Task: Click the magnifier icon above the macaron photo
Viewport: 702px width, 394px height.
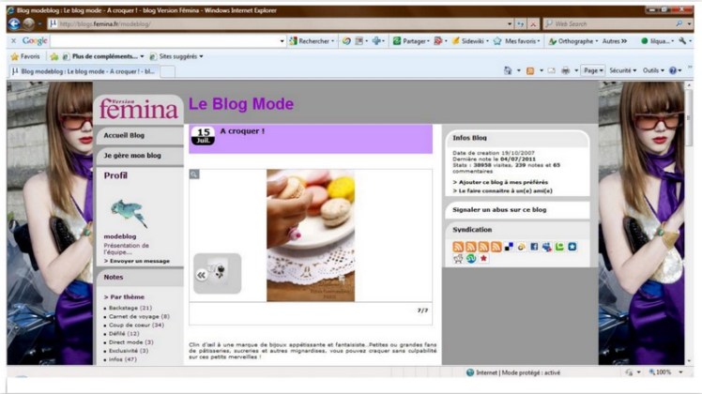Action: point(194,174)
